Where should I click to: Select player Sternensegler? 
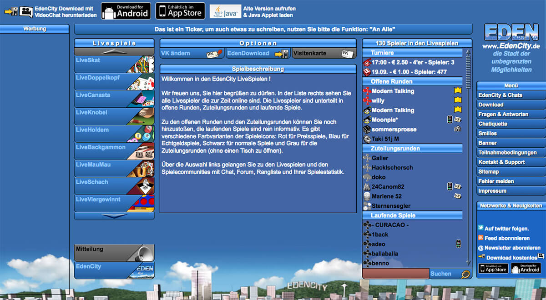(413, 205)
